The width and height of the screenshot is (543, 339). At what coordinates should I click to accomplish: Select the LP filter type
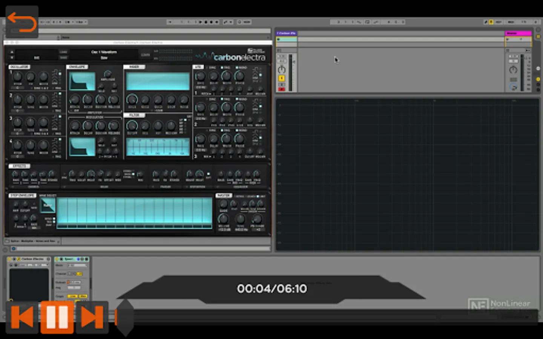(x=183, y=119)
